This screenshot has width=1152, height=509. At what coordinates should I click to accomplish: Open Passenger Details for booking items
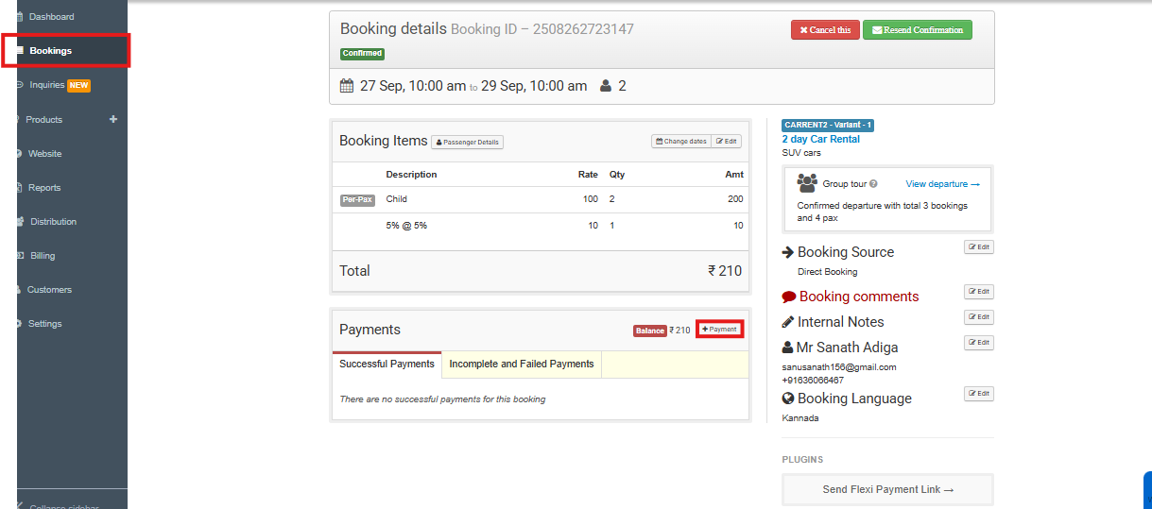[x=467, y=142]
